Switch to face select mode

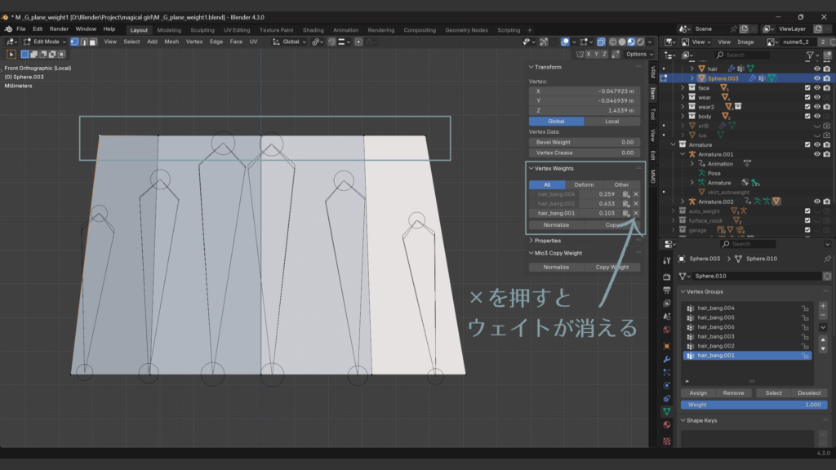(x=93, y=42)
